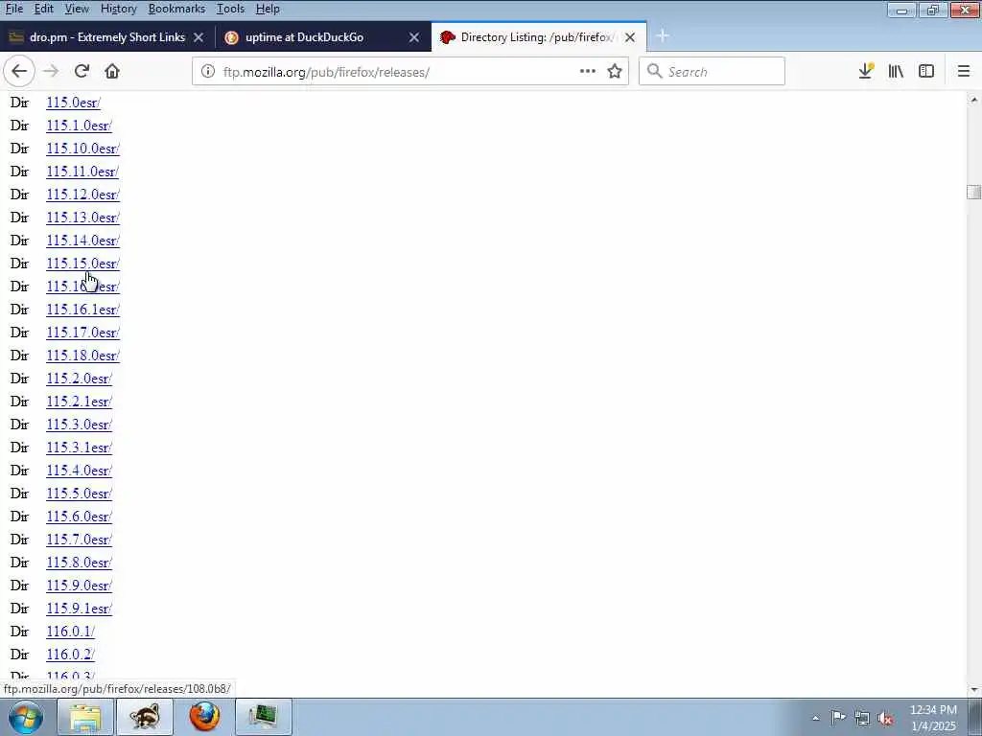
Task: Open page actions three-dot menu
Action: (588, 71)
